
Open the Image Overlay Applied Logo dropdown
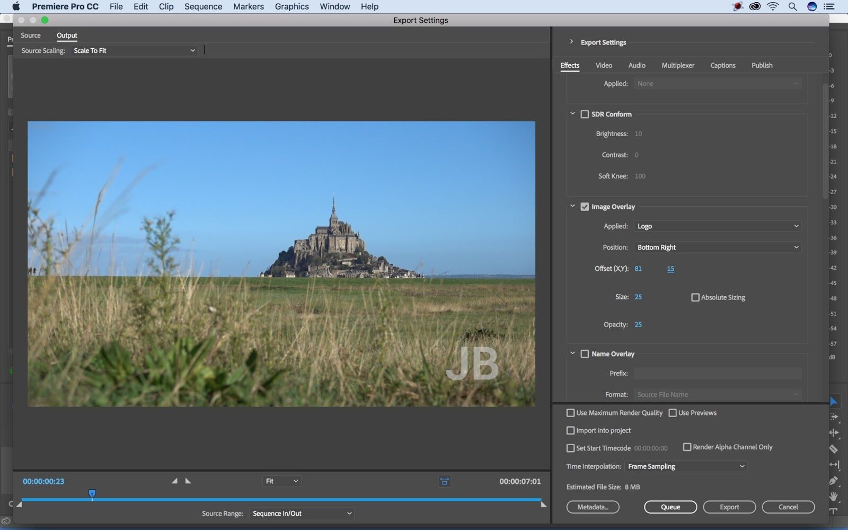pyautogui.click(x=718, y=226)
